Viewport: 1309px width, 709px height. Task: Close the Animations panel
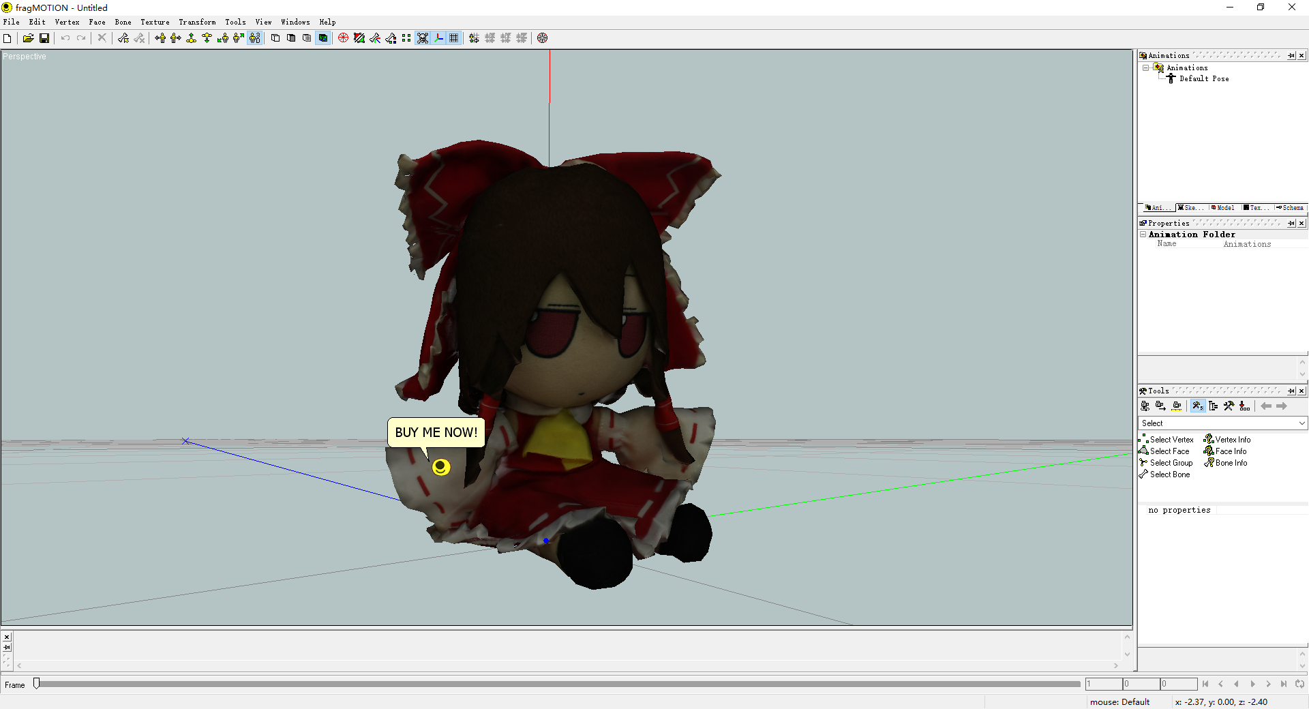(x=1302, y=56)
